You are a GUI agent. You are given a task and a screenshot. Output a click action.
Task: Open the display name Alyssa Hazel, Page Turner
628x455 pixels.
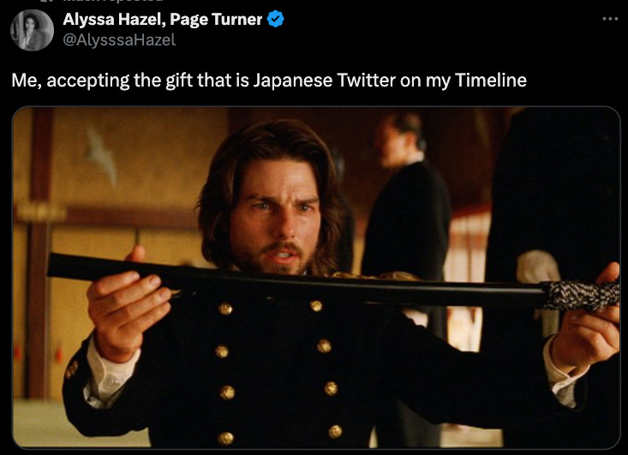tap(162, 19)
